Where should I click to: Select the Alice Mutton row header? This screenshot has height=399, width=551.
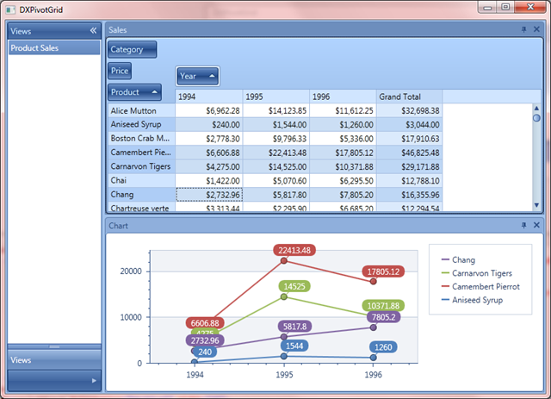(141, 111)
